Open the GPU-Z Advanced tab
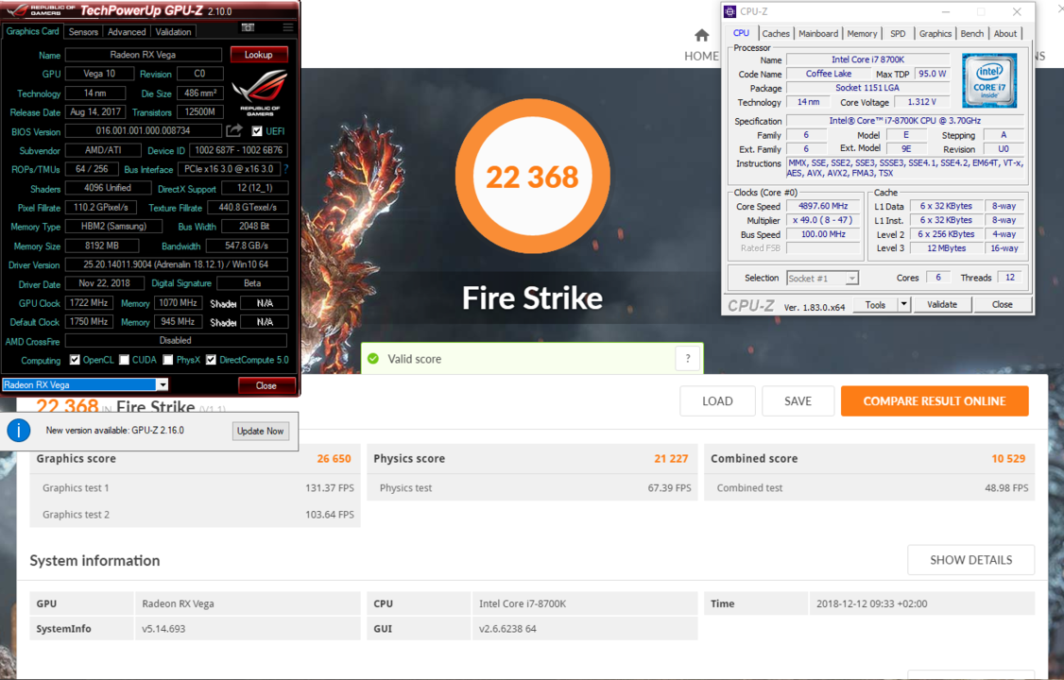 coord(127,32)
